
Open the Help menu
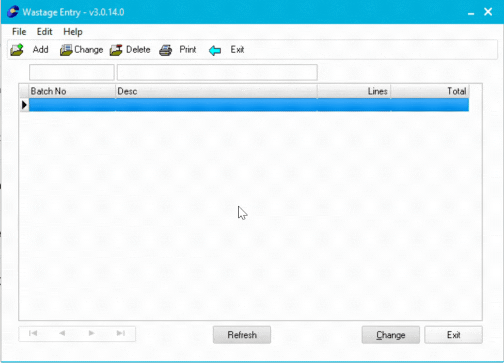tap(73, 31)
